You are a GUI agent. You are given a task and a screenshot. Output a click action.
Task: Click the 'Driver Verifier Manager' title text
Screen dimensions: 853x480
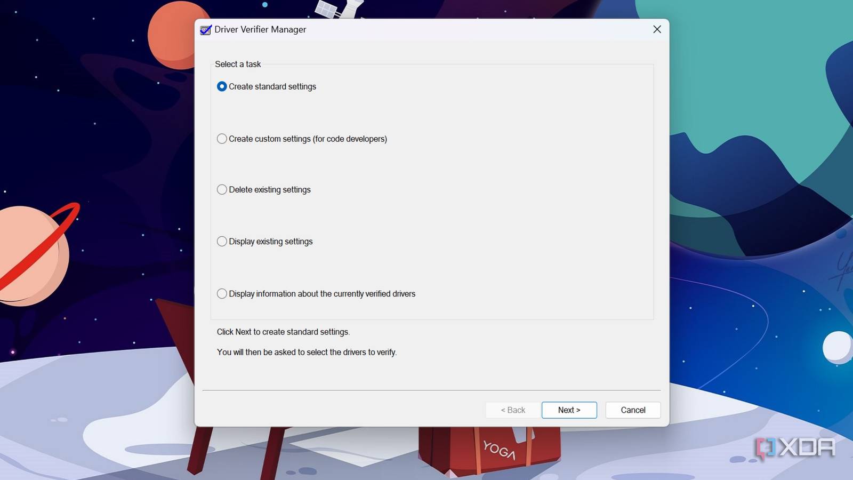260,29
